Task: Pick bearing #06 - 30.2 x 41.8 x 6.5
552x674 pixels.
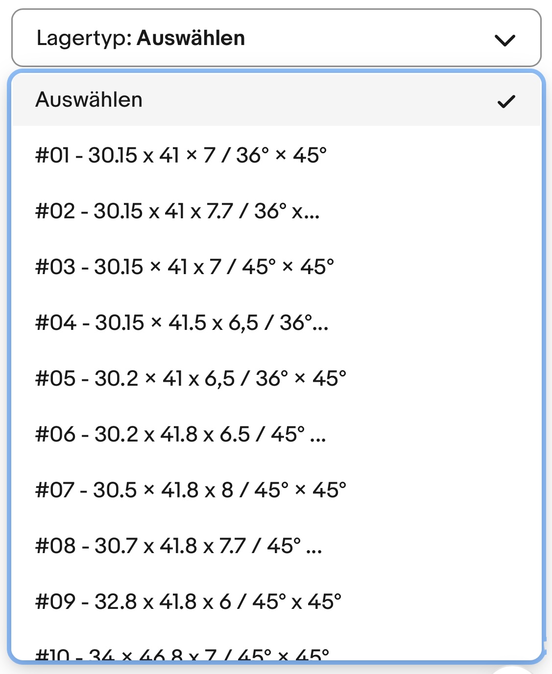Action: (180, 435)
